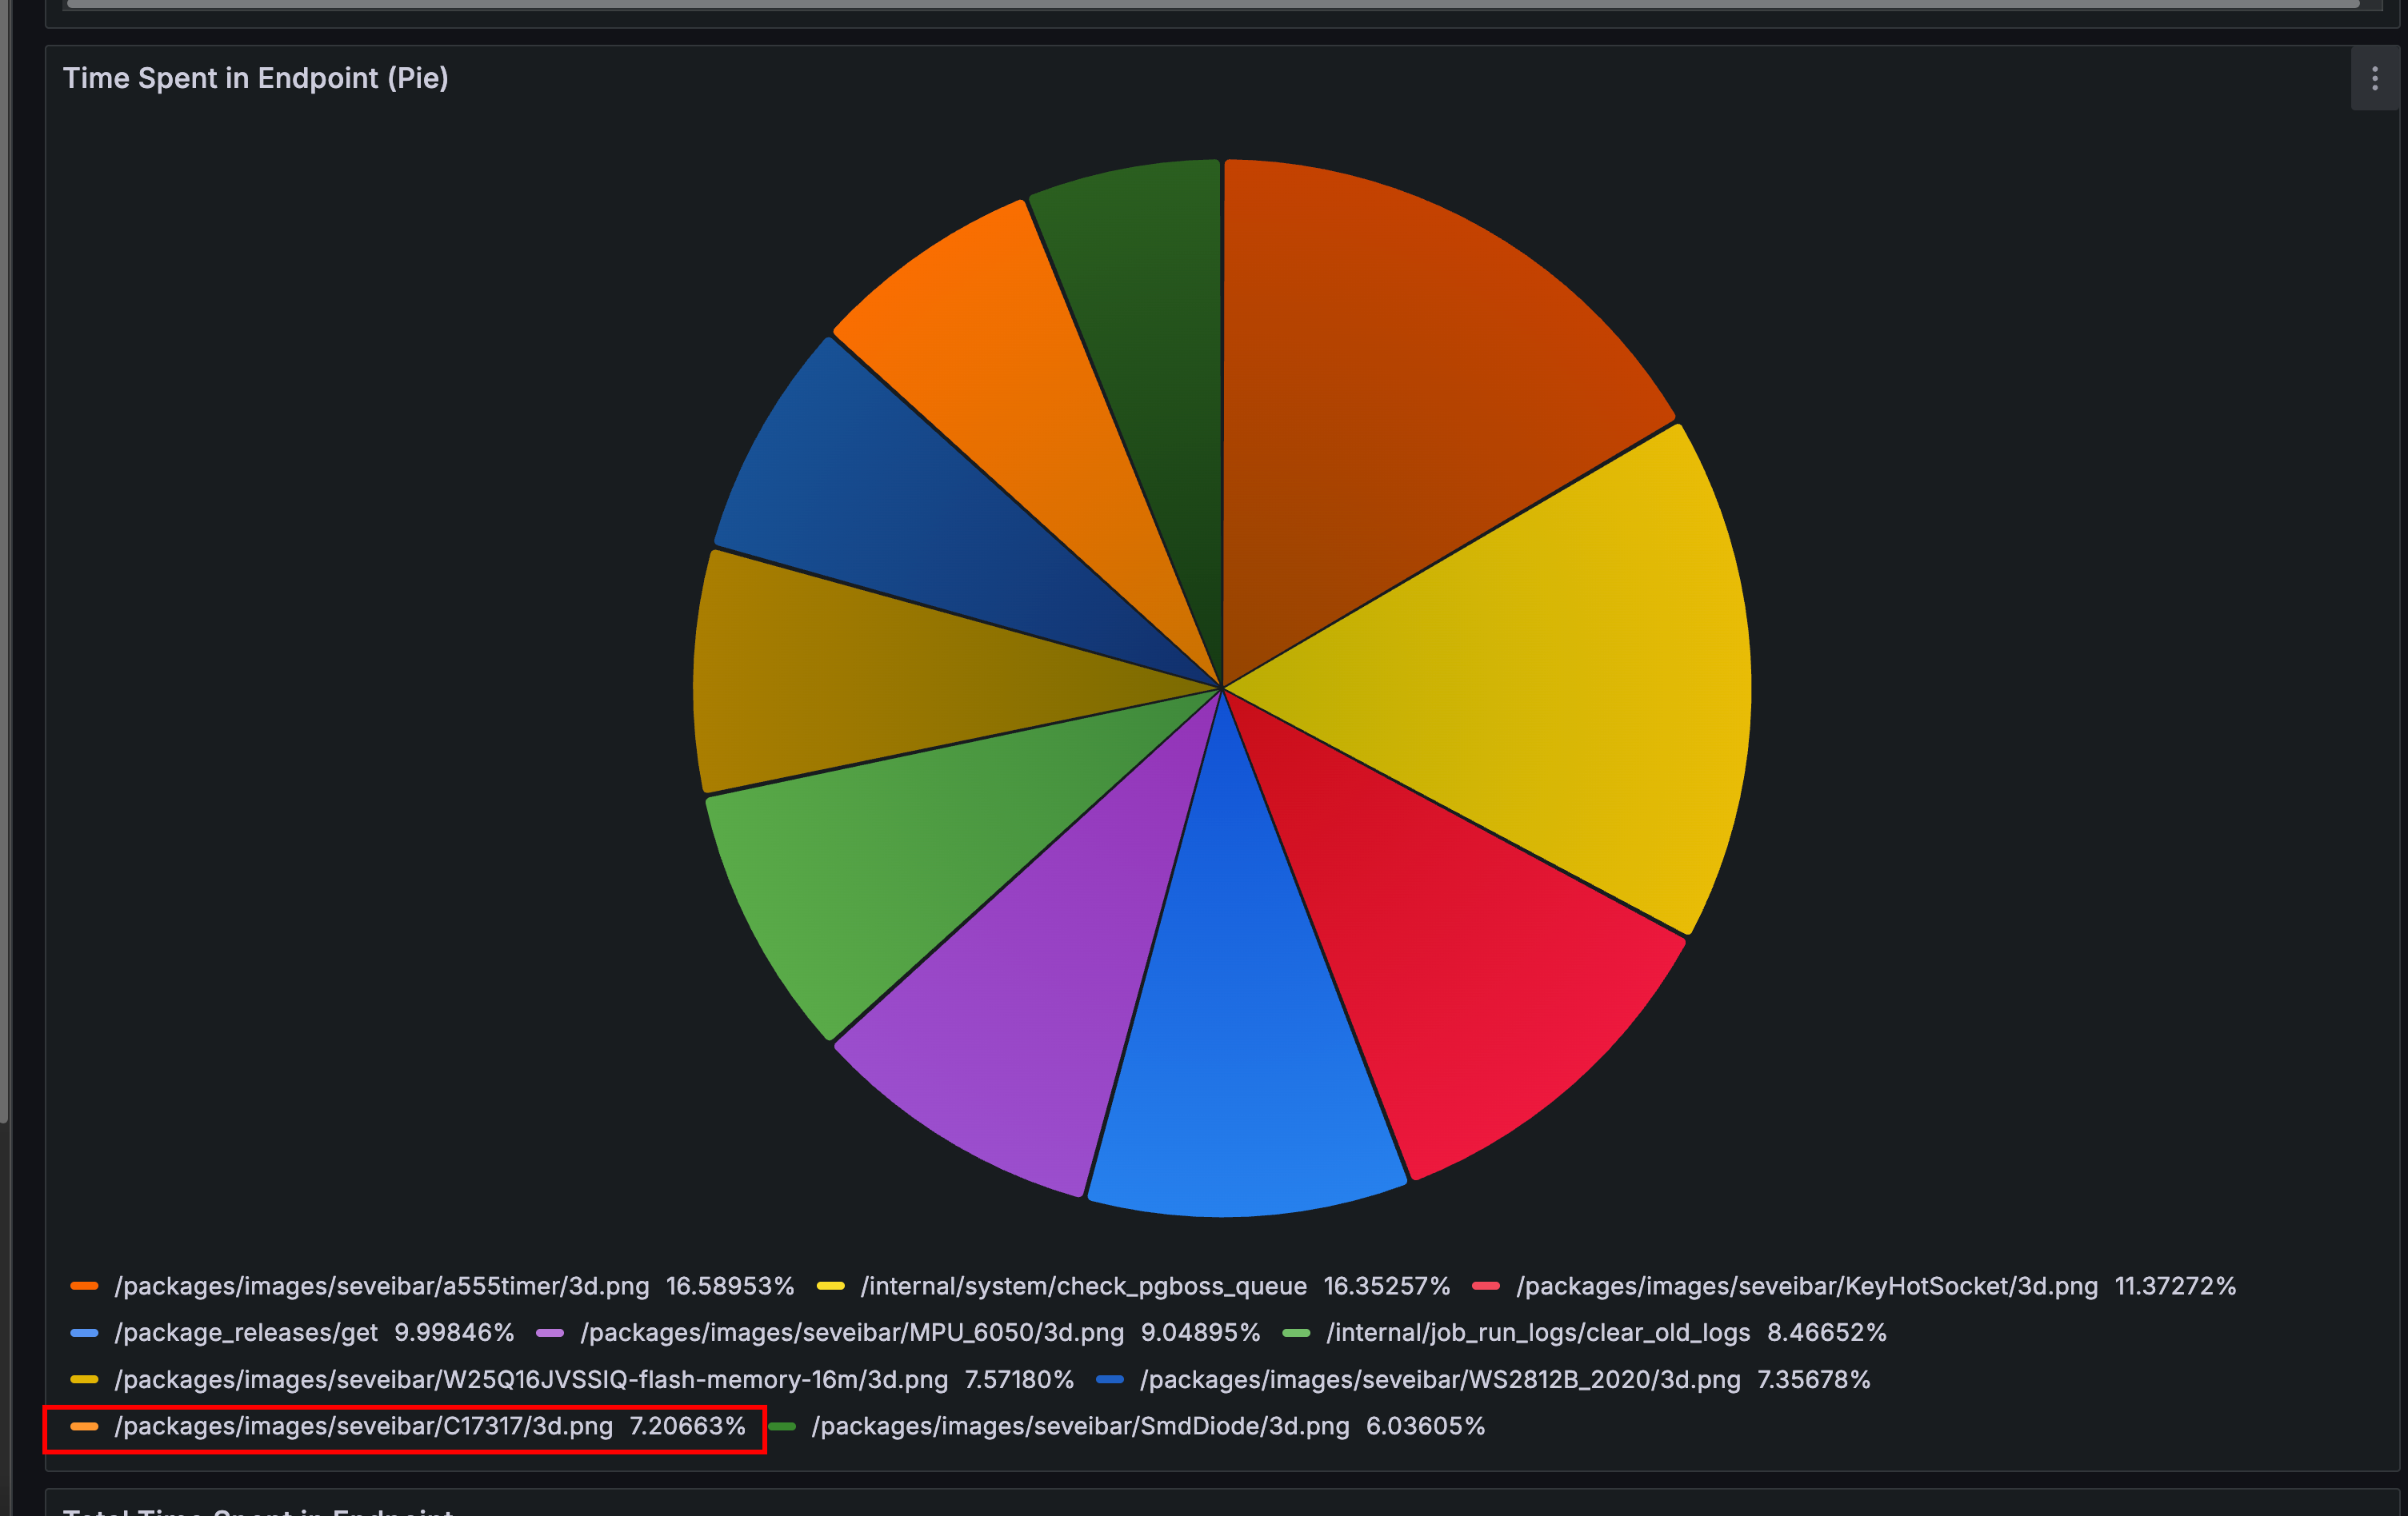Toggle the /internal/system/check_pgboss_queue legend series
Viewport: 2408px width, 1516px height.
[x=1083, y=1287]
